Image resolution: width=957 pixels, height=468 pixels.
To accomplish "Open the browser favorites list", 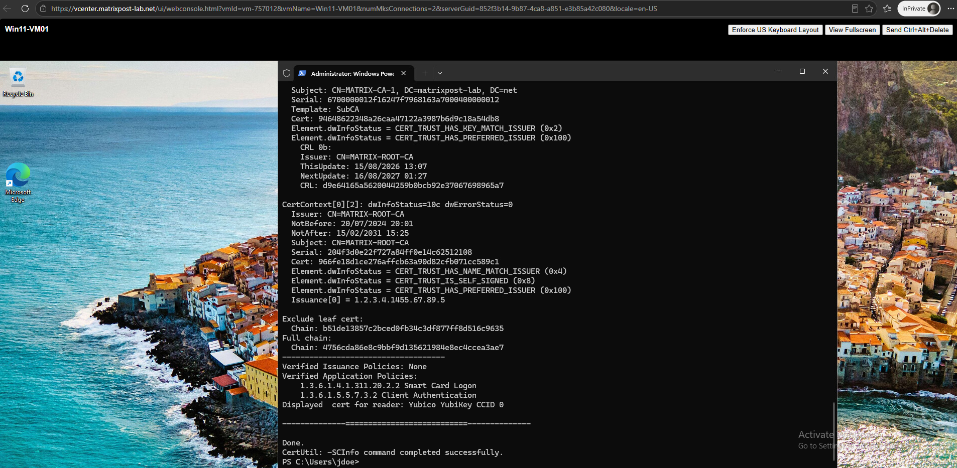I will click(887, 9).
